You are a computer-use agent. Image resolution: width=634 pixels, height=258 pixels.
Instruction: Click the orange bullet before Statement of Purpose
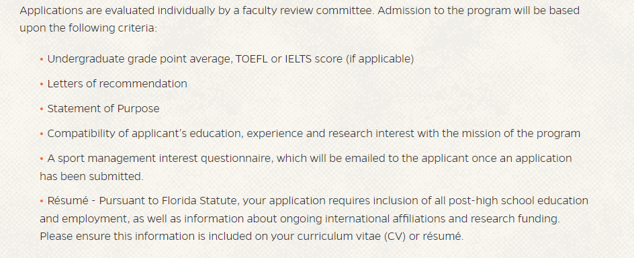coord(41,110)
